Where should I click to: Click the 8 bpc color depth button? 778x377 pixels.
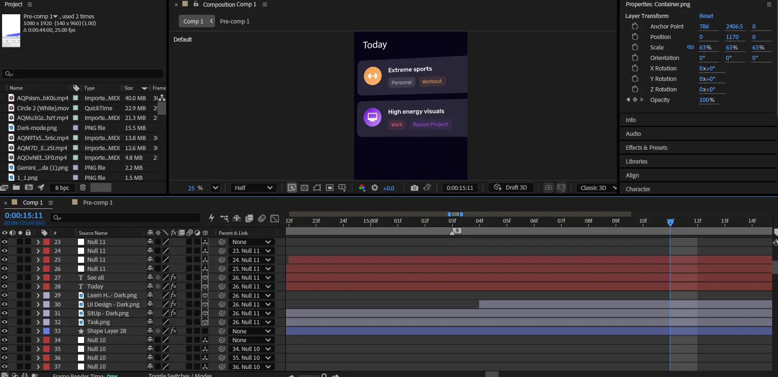(x=62, y=188)
